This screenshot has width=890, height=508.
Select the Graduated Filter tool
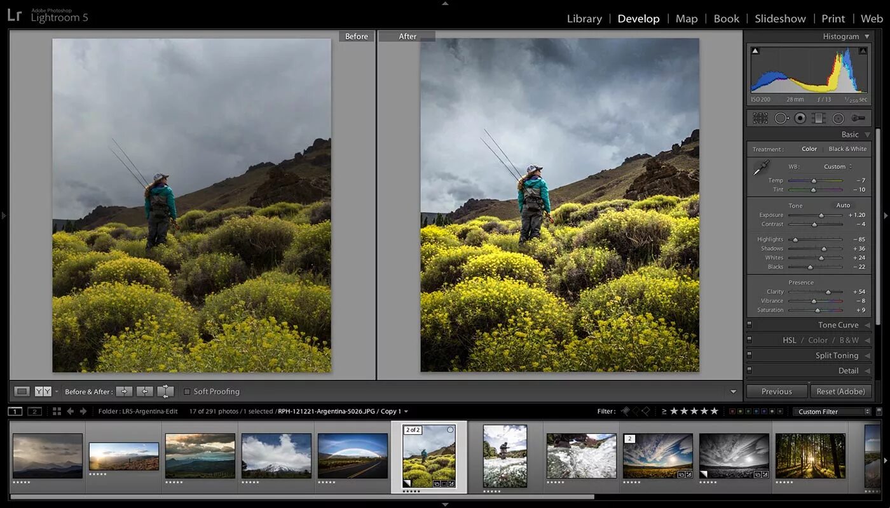(819, 118)
